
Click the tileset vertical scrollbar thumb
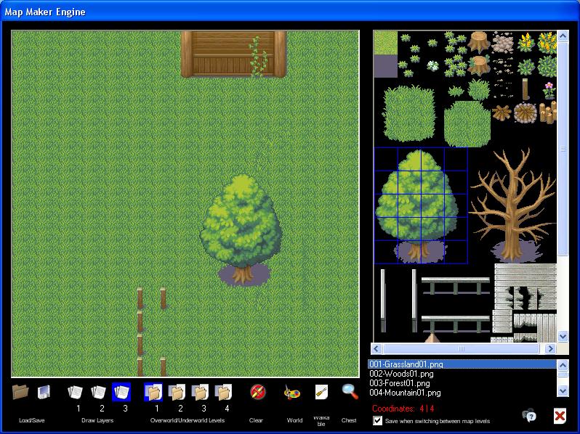(x=563, y=149)
